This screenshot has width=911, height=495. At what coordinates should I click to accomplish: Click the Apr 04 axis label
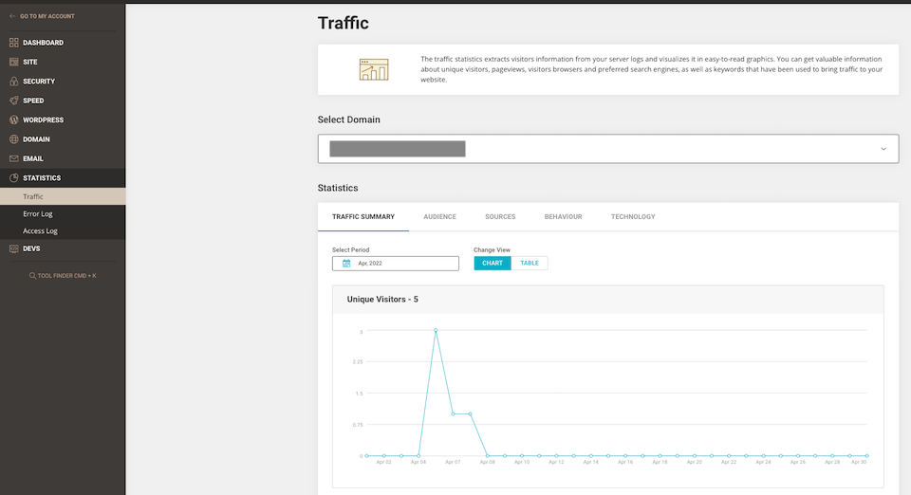click(x=418, y=463)
